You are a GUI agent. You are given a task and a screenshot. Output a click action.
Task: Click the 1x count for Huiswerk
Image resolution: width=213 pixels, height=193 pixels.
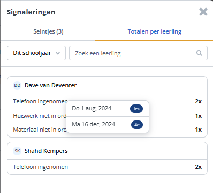[x=199, y=116]
